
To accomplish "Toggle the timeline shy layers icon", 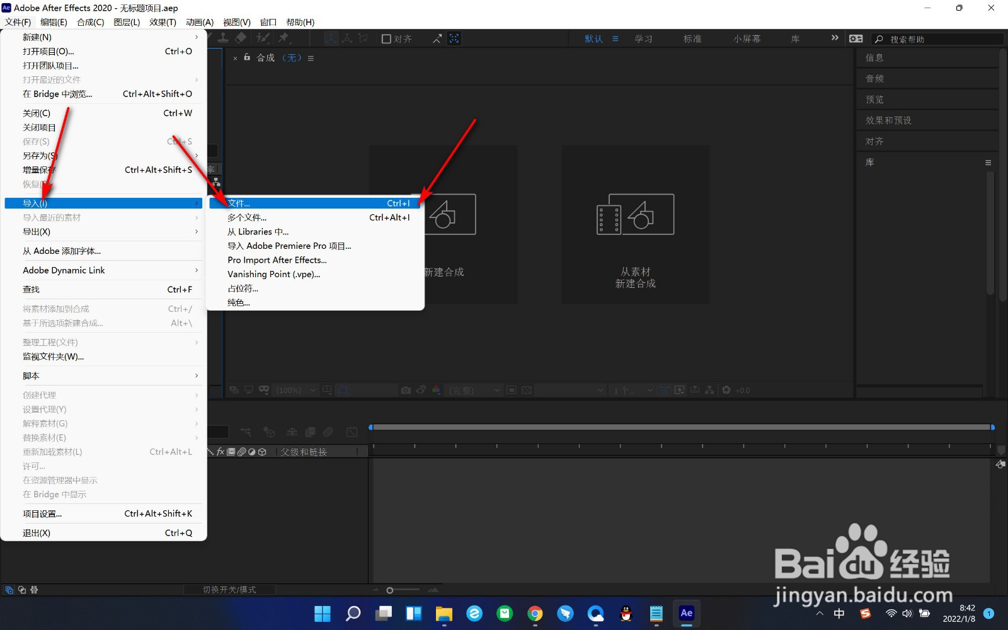I will (292, 432).
